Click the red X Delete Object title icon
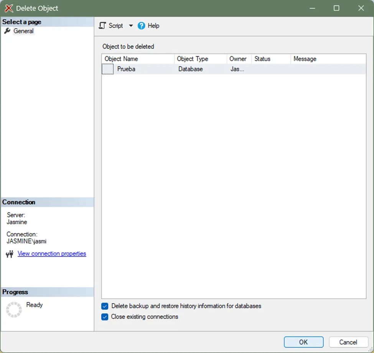Screen dimensions: 374x353 (x=8, y=8)
